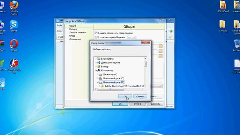Collapse the Компьютер tree node
Viewport: 240px width, 135px height.
click(96, 70)
